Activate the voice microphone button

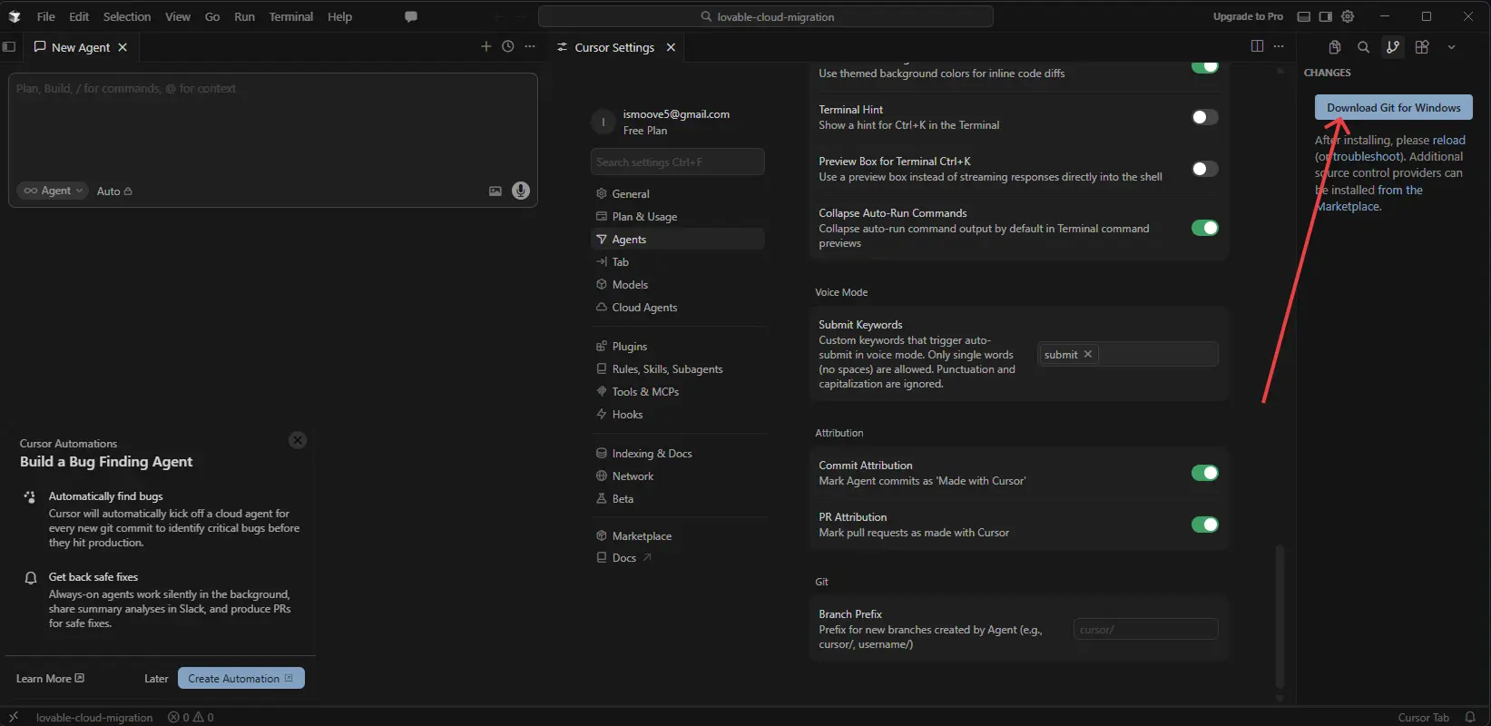tap(521, 191)
